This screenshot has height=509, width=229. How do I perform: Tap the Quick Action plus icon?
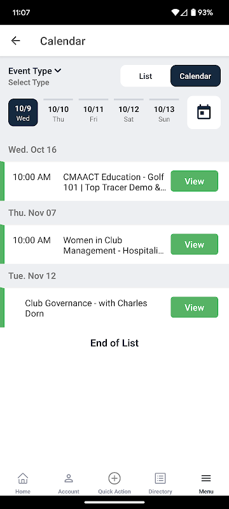point(114,478)
